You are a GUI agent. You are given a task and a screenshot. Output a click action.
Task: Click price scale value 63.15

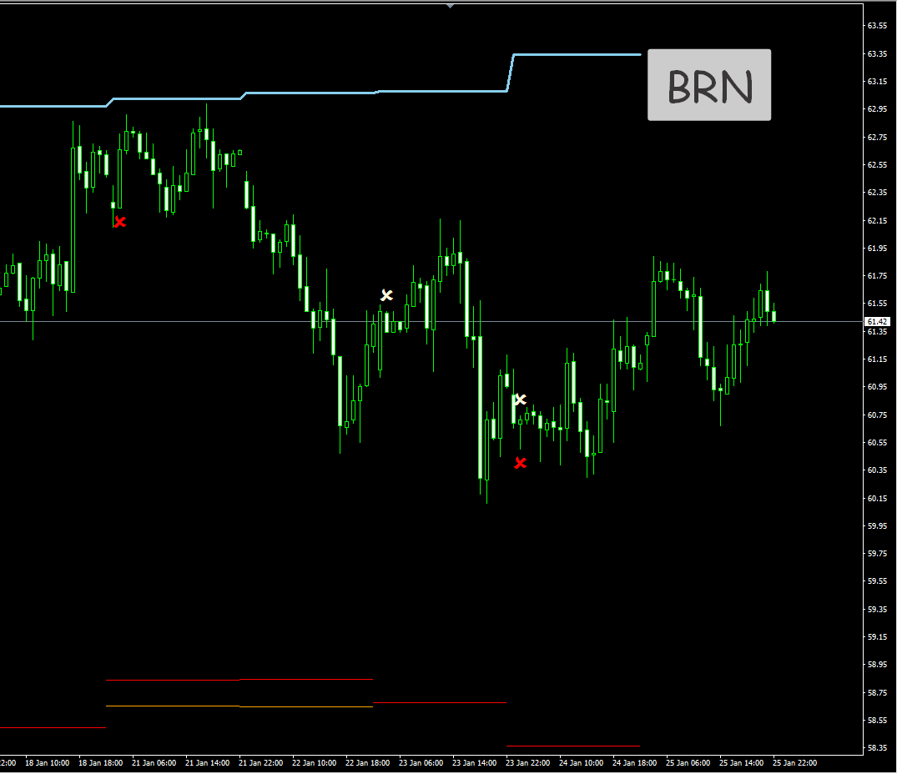pyautogui.click(x=877, y=81)
